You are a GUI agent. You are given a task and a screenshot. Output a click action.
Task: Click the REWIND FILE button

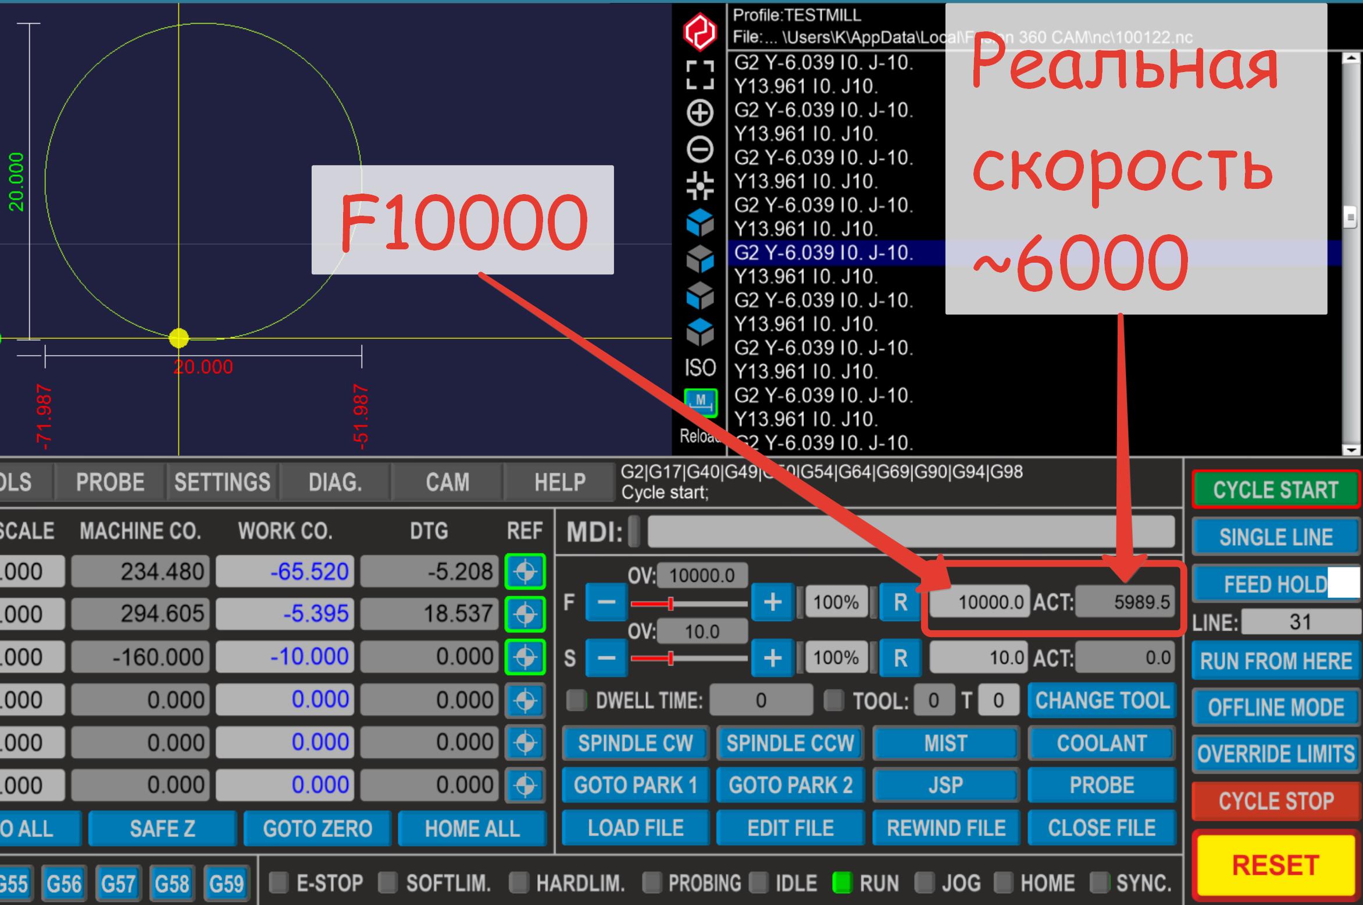click(x=945, y=828)
